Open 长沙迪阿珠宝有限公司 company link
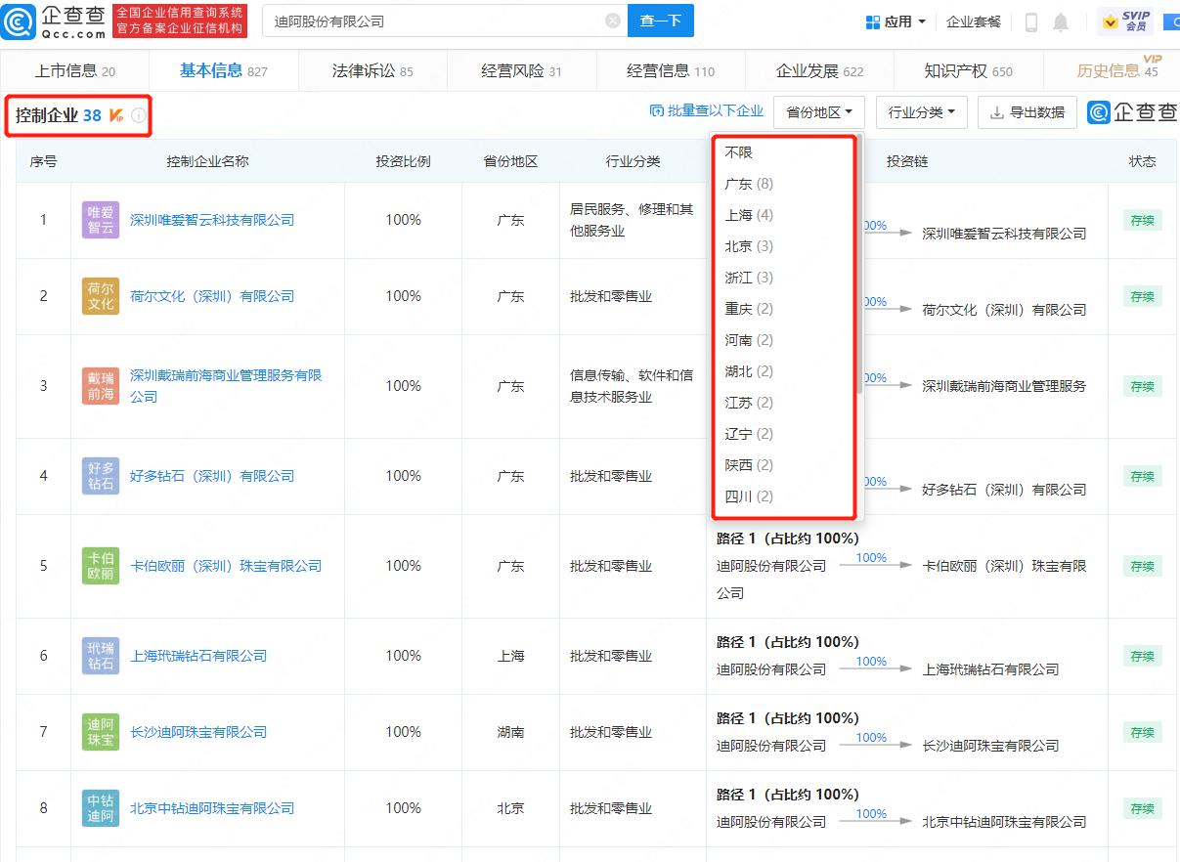This screenshot has height=862, width=1180. tap(198, 732)
